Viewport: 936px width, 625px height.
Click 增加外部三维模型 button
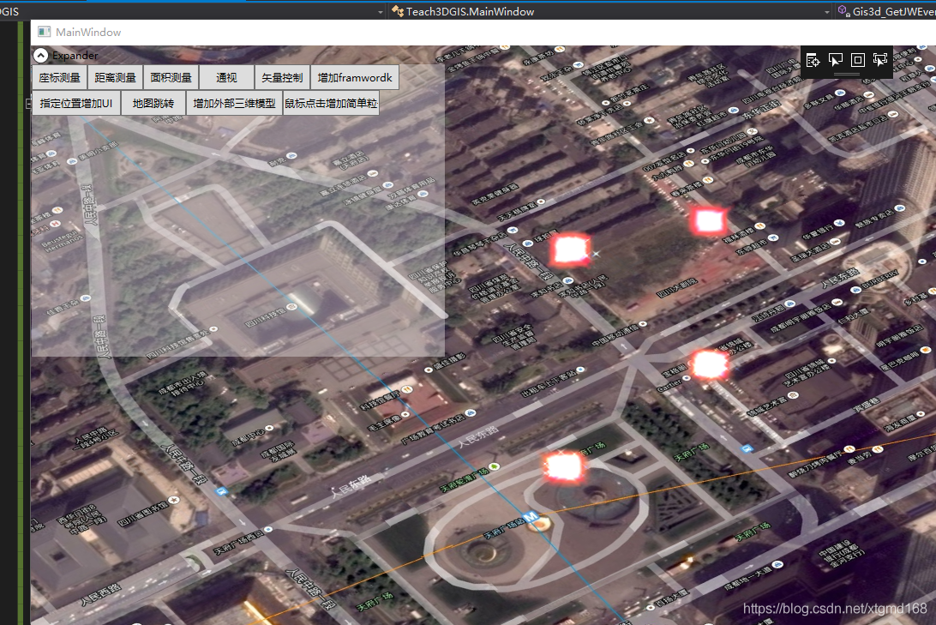(x=235, y=103)
